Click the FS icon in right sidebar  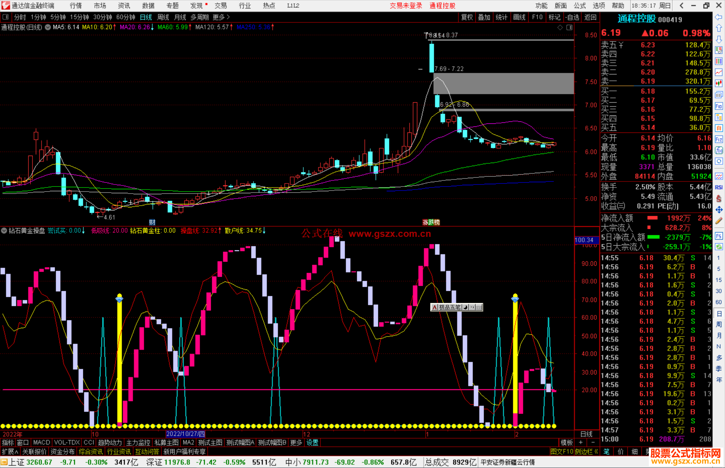[719, 236]
